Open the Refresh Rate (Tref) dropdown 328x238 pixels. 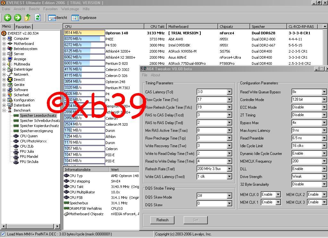(230, 169)
